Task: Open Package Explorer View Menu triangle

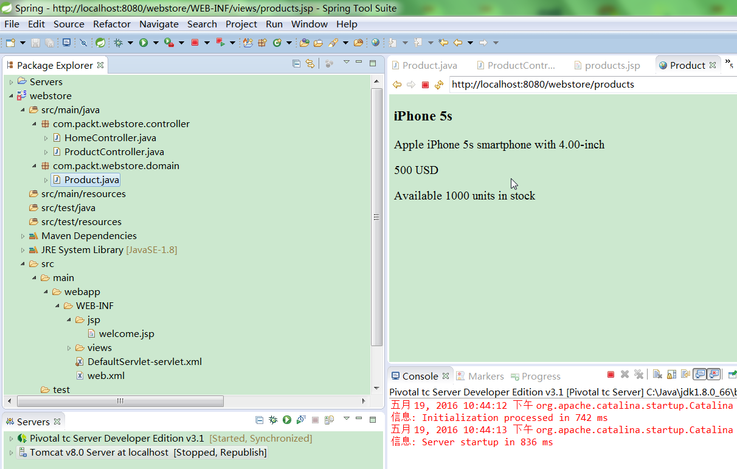Action: pyautogui.click(x=346, y=62)
